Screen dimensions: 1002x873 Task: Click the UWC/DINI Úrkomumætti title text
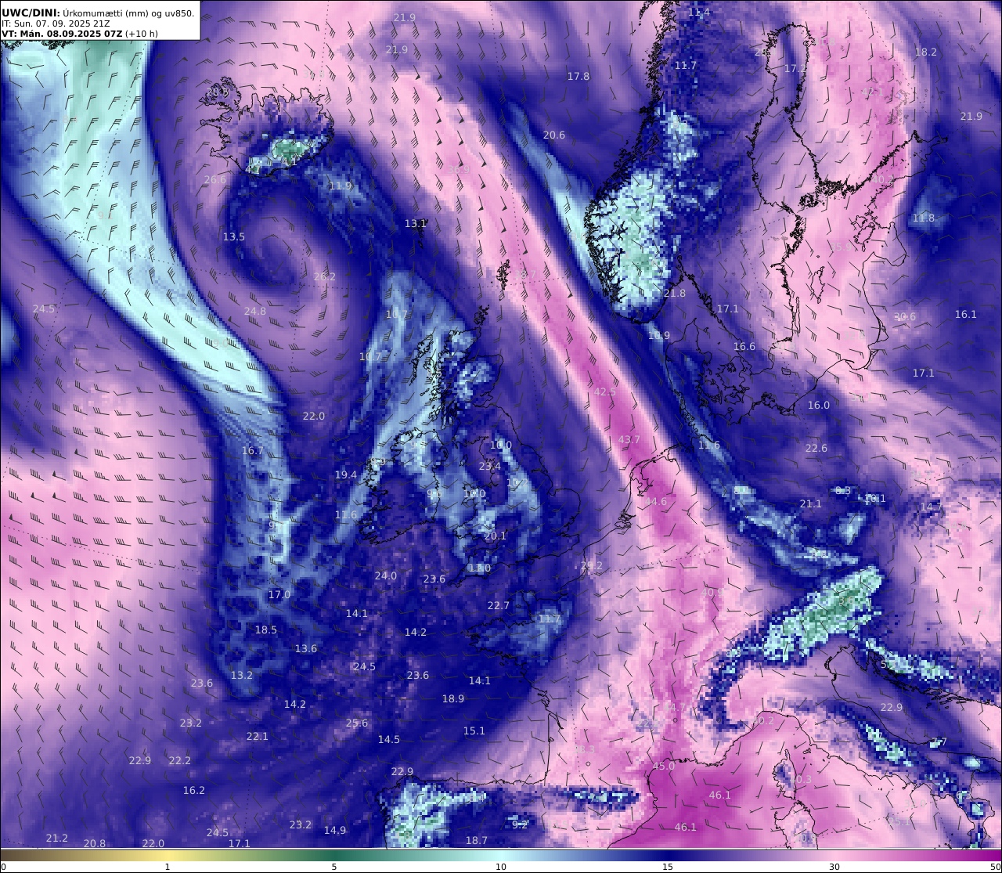[98, 13]
